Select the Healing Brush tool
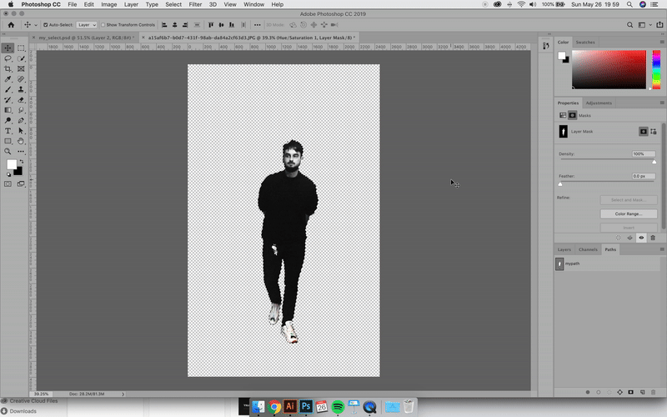The image size is (667, 417). coord(21,79)
